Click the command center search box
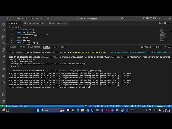This screenshot has height=129, width=172. click(x=87, y=19)
